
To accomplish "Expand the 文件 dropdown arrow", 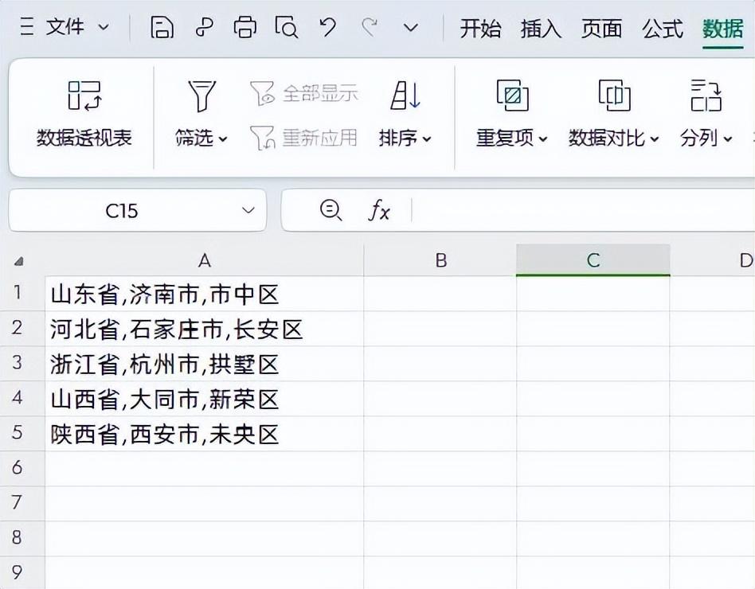I will tap(103, 27).
